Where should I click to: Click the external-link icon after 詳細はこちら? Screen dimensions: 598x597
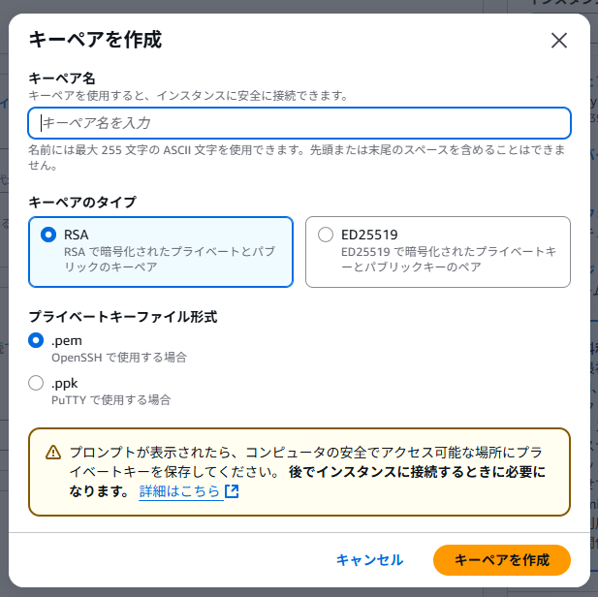coord(232,491)
